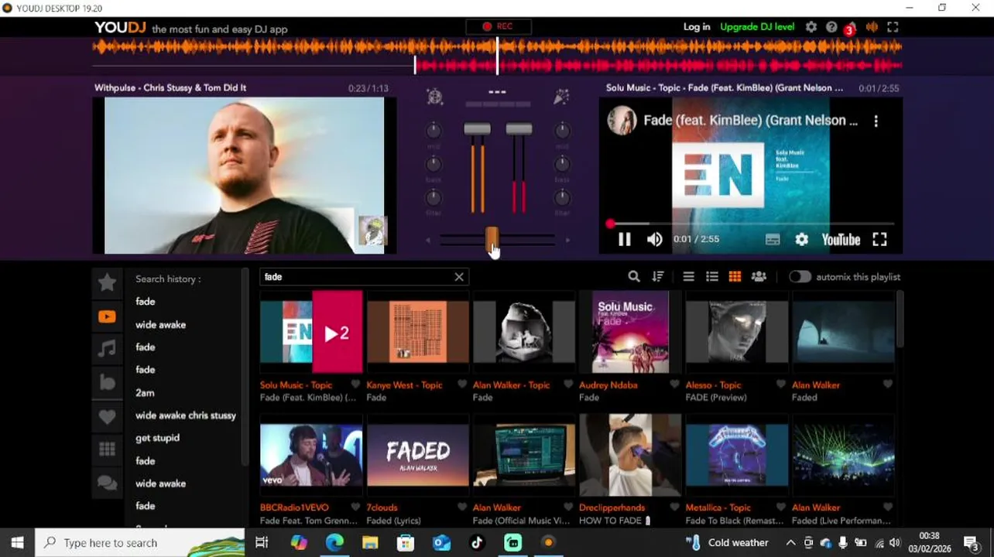Click right deck bass knob
Image resolution: width=994 pixels, height=557 pixels.
click(563, 164)
